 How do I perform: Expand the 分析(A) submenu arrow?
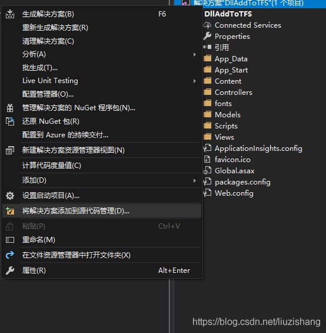click(x=195, y=55)
